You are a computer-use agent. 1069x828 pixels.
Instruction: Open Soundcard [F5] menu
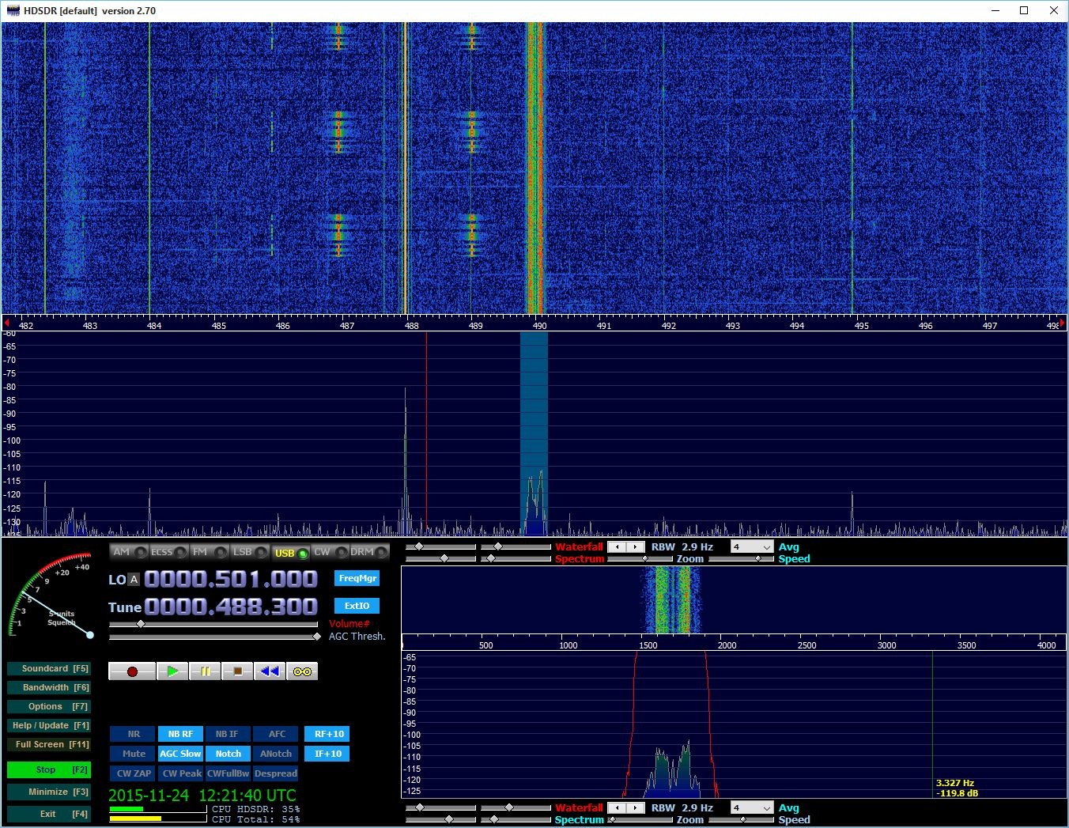pos(49,668)
